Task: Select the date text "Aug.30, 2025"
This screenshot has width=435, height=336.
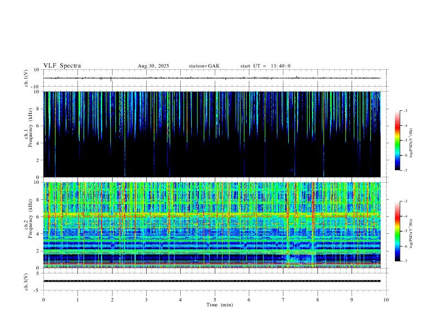Action: (x=153, y=66)
